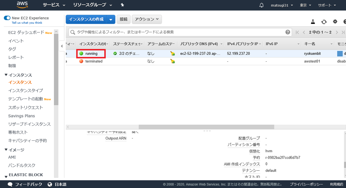Open the search help question icon
Viewport: 346px width, 188px height.
click(x=288, y=32)
